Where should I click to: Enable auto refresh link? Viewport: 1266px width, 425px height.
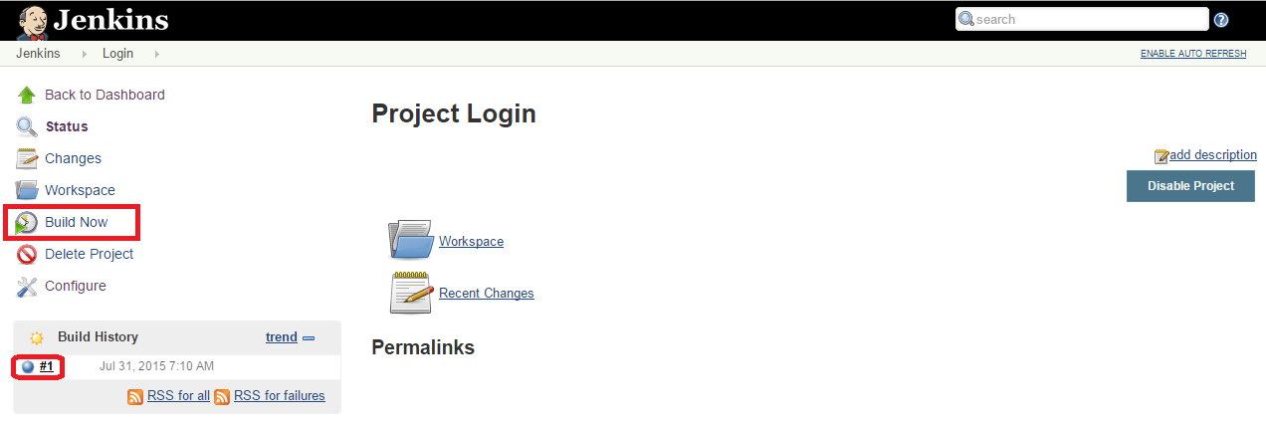tap(1193, 54)
